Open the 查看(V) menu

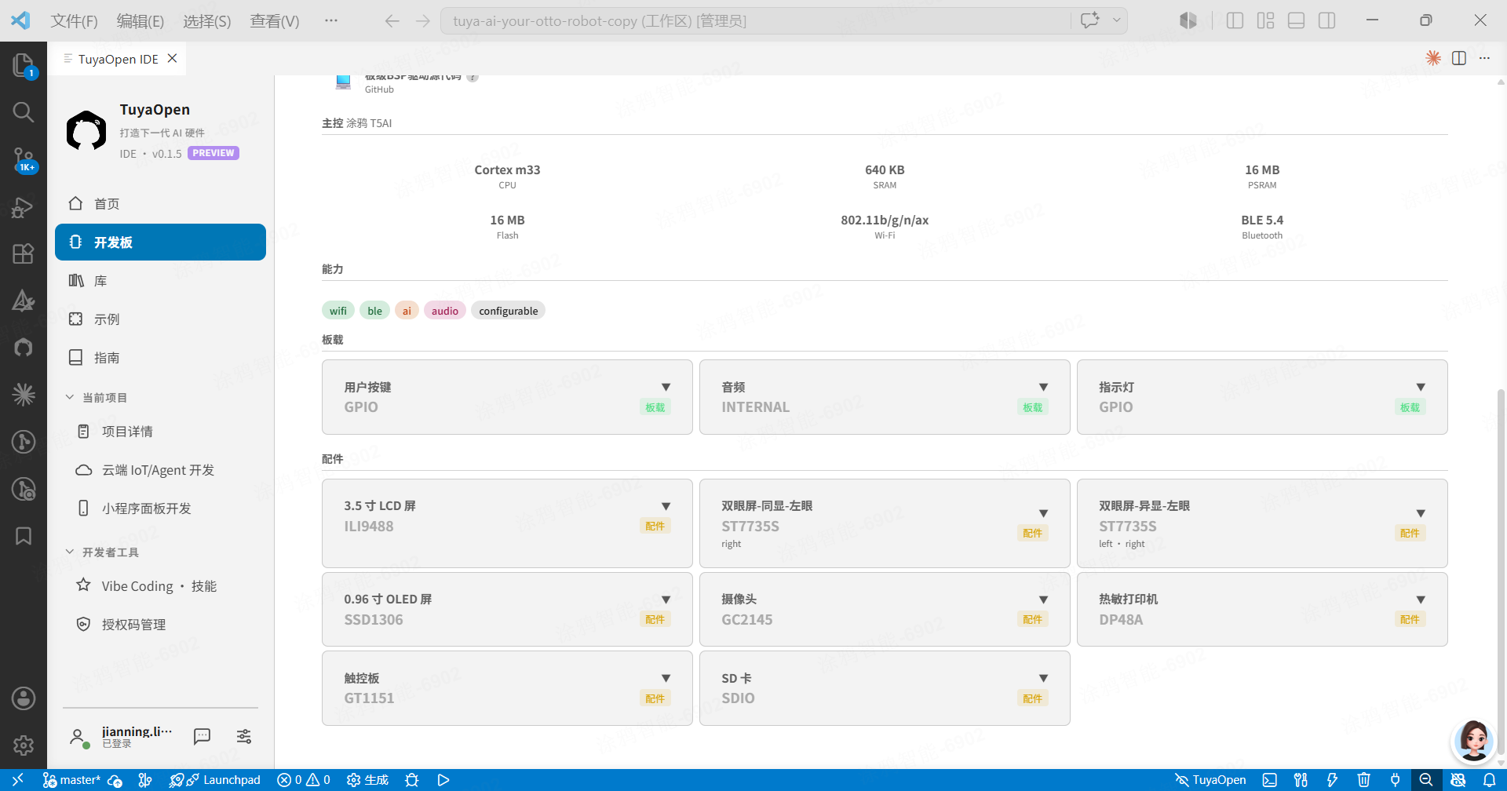(275, 21)
